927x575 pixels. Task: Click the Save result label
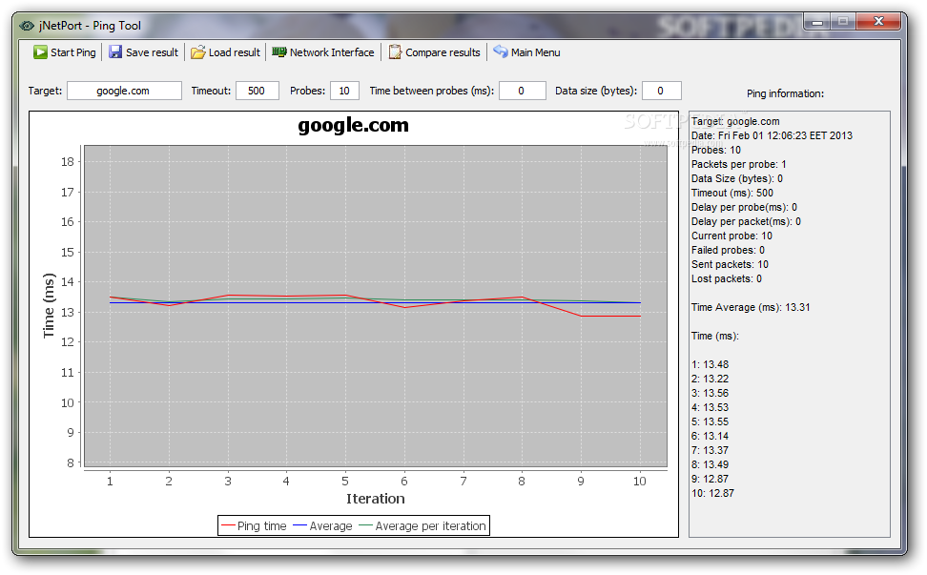[152, 52]
